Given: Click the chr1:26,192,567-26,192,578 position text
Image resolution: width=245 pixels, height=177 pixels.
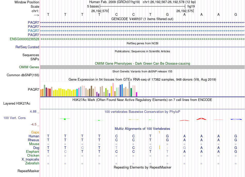Looking at the screenshot, I should [x=169, y=2].
